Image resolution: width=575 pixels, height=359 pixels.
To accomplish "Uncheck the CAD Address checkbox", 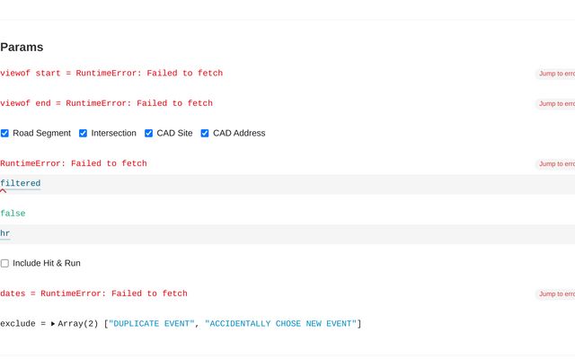I will point(205,133).
